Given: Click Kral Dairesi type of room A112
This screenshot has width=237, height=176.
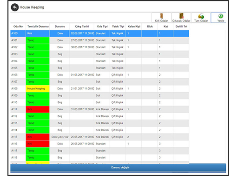Looking at the screenshot, I should 102,116.
